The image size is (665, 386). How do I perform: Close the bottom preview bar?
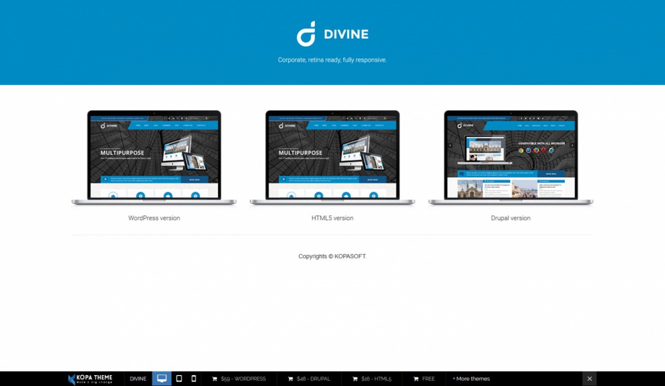point(589,379)
